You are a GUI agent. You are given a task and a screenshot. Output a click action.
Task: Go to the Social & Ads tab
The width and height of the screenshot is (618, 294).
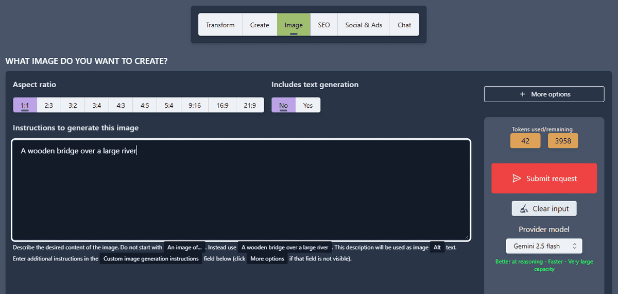[x=364, y=25]
